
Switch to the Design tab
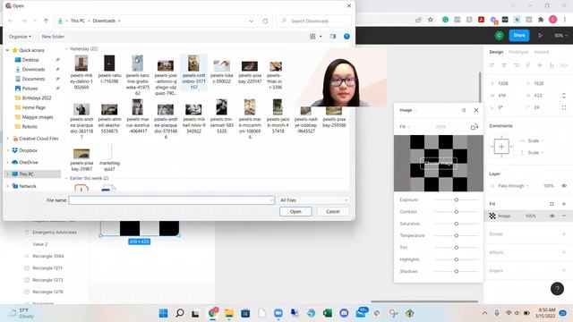[496, 52]
